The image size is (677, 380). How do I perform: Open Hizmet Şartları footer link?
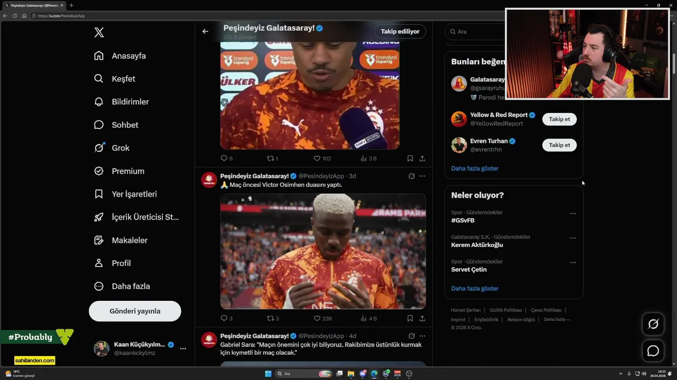coord(465,310)
